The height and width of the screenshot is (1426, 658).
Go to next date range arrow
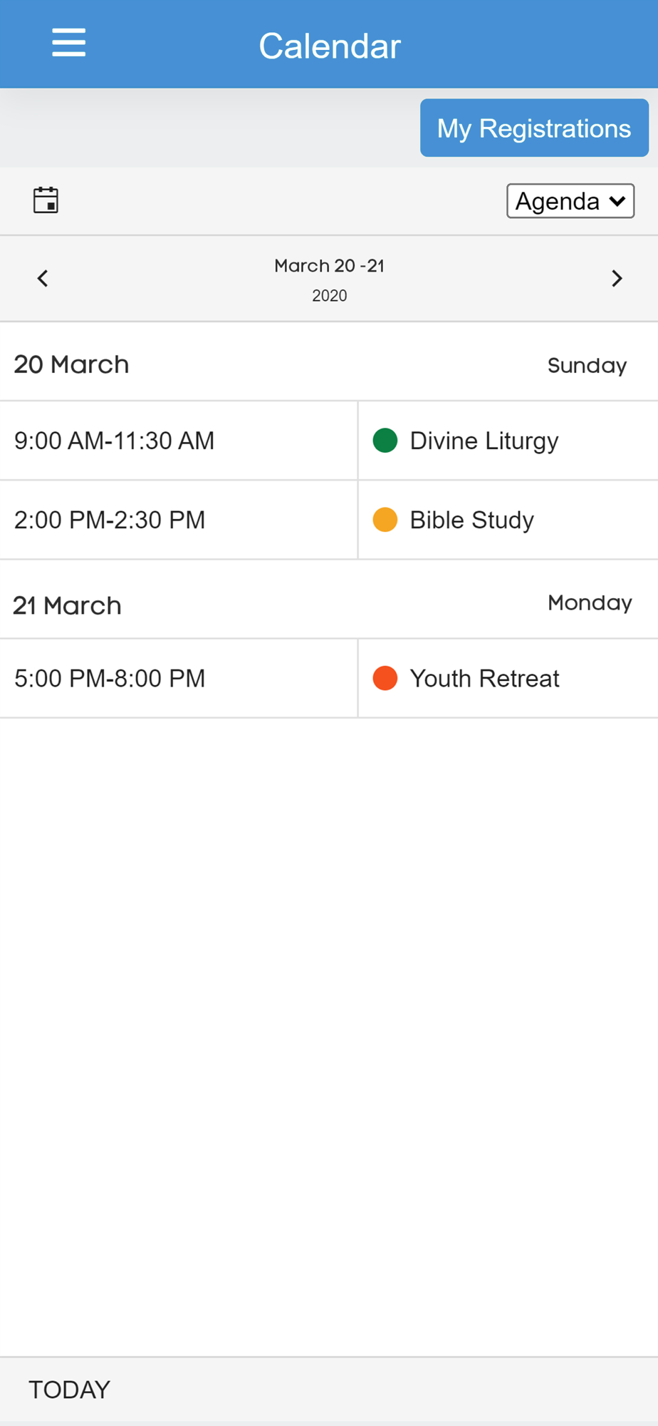(617, 278)
